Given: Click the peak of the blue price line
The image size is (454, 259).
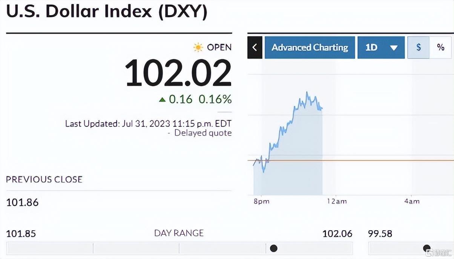Looking at the screenshot, I should point(307,92).
